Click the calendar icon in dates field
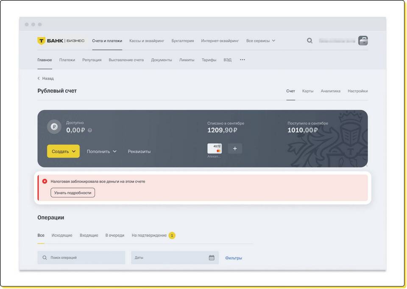This screenshot has width=407, height=289. click(212, 258)
